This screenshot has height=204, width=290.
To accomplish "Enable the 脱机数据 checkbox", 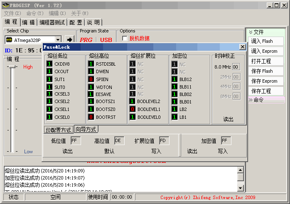I will [125, 39].
